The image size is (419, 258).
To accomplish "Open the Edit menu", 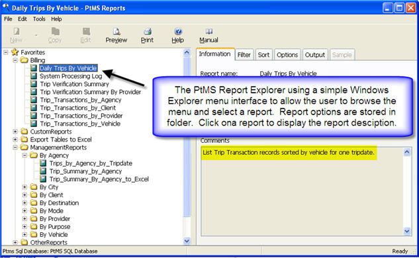I will point(23,19).
